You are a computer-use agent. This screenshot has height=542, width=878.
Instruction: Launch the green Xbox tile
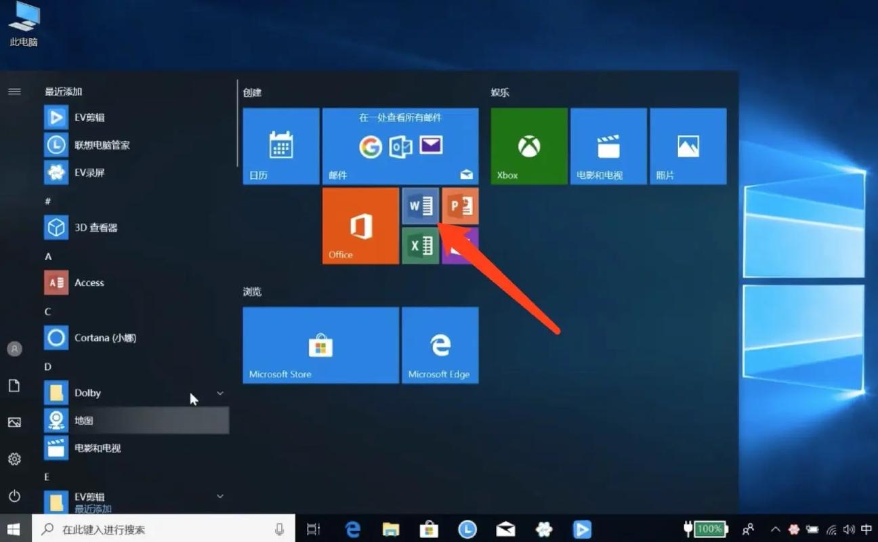529,146
